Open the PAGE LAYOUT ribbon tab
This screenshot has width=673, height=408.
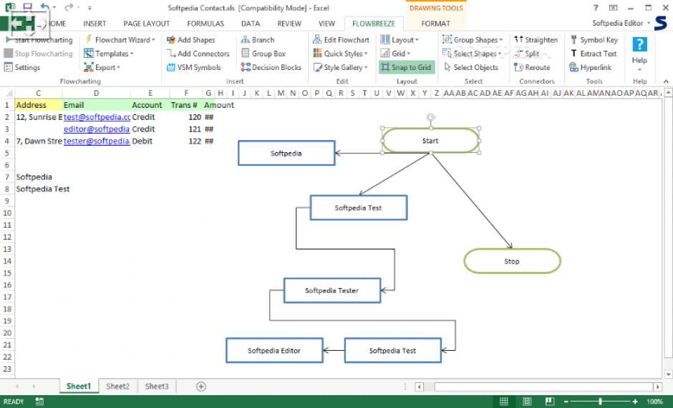(x=146, y=24)
